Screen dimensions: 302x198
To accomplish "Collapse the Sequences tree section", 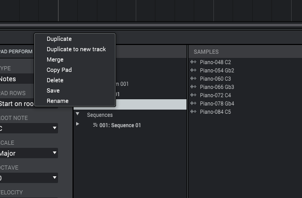I will [77, 114].
